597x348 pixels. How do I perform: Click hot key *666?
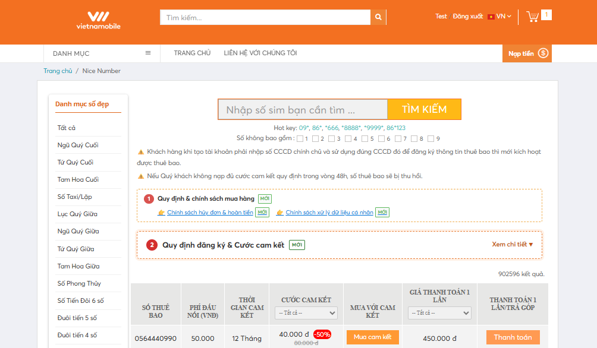(x=332, y=128)
